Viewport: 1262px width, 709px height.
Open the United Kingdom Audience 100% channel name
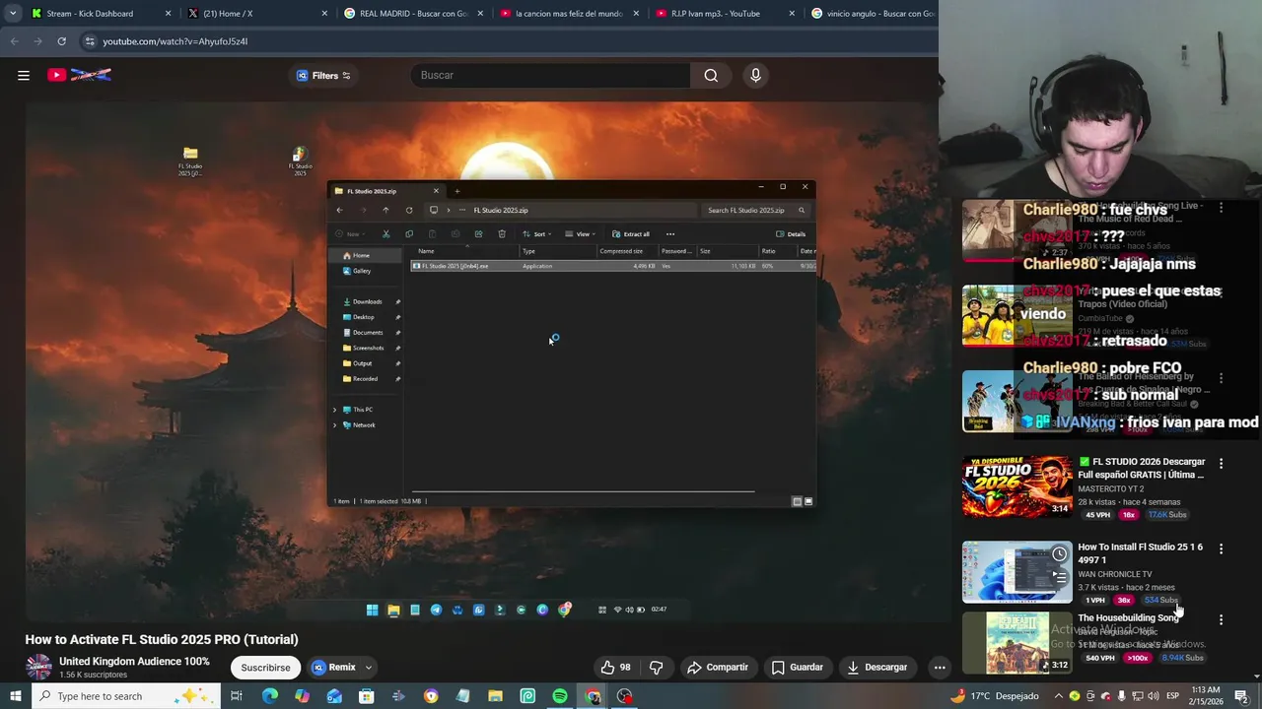point(134,662)
